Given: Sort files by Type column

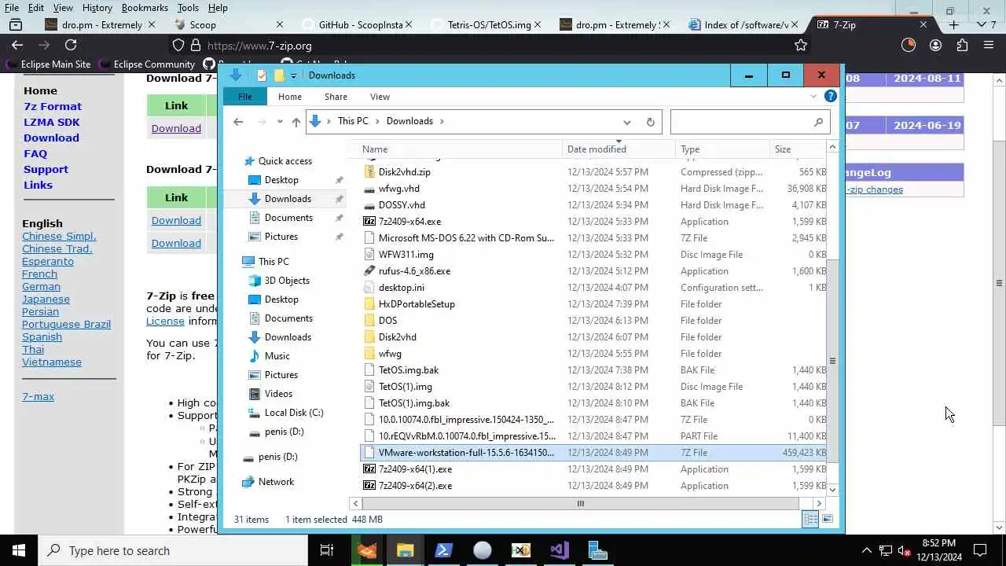Looking at the screenshot, I should click(723, 149).
